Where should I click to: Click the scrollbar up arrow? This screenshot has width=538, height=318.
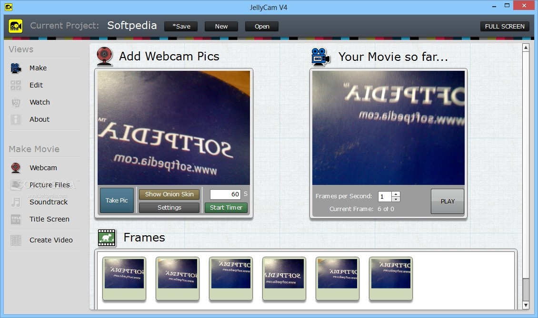526,48
